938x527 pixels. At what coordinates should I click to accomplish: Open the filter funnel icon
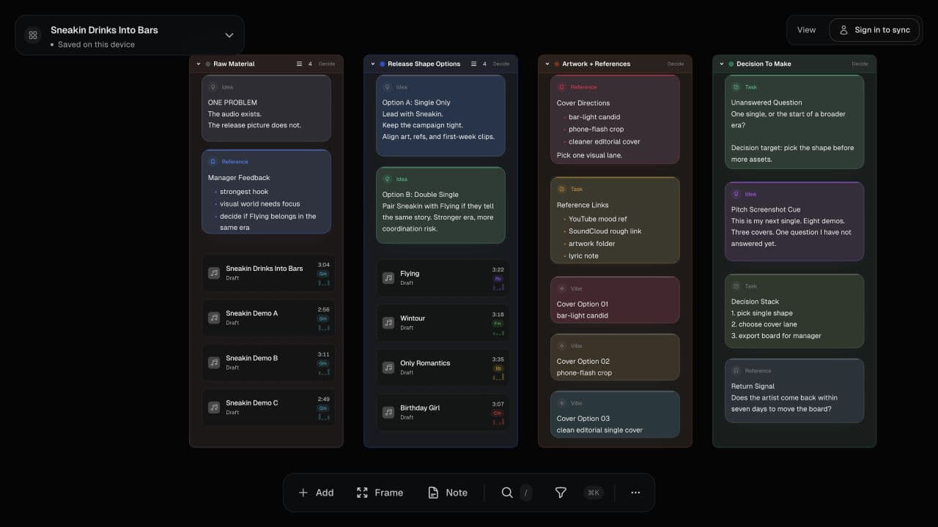561,493
